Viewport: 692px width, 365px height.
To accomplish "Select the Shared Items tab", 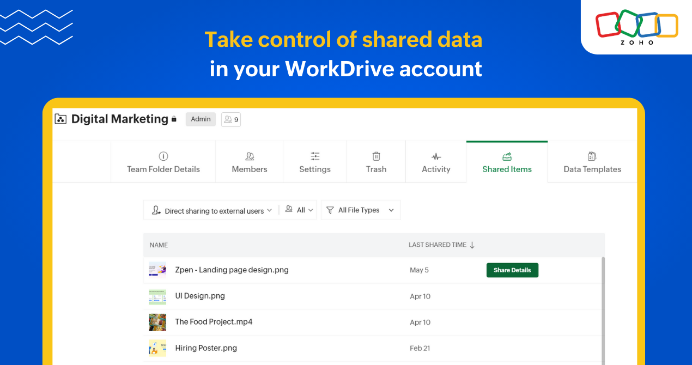I will pos(507,162).
